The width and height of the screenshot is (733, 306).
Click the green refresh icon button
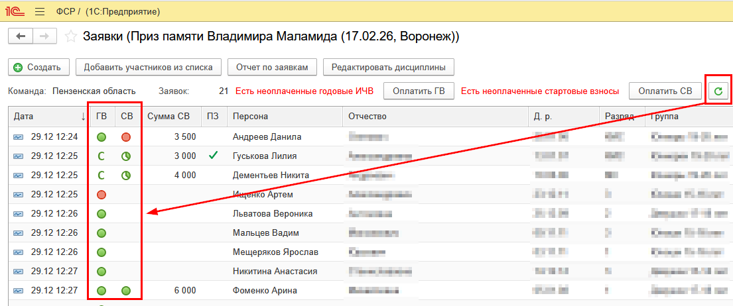(x=717, y=91)
